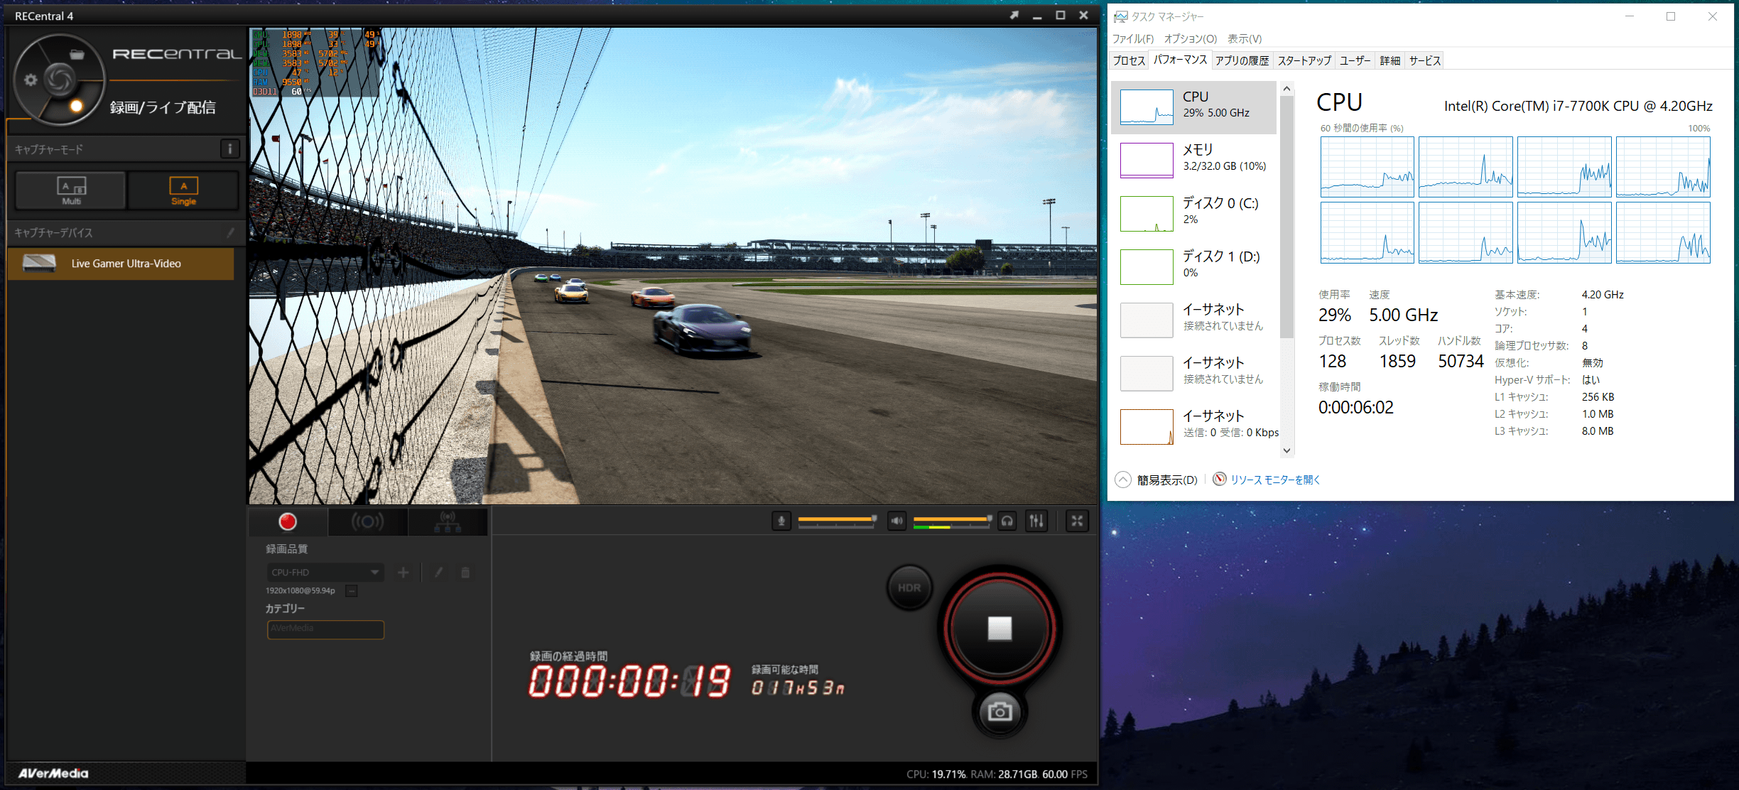Pin the RECentral window with the pin icon

(1014, 15)
